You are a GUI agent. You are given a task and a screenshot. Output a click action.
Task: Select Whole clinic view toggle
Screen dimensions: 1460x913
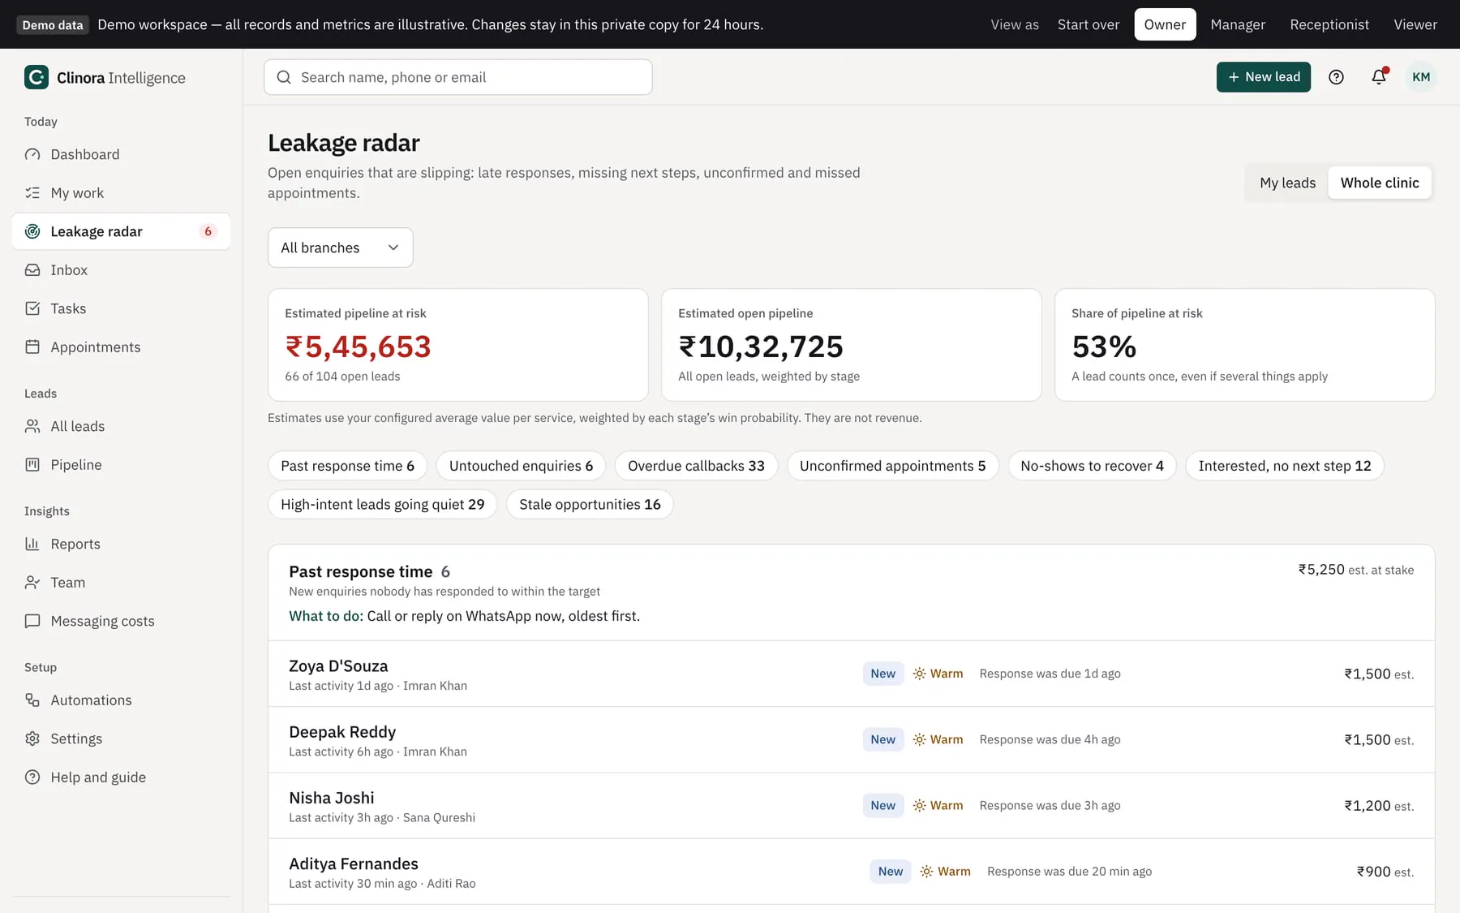click(1380, 183)
